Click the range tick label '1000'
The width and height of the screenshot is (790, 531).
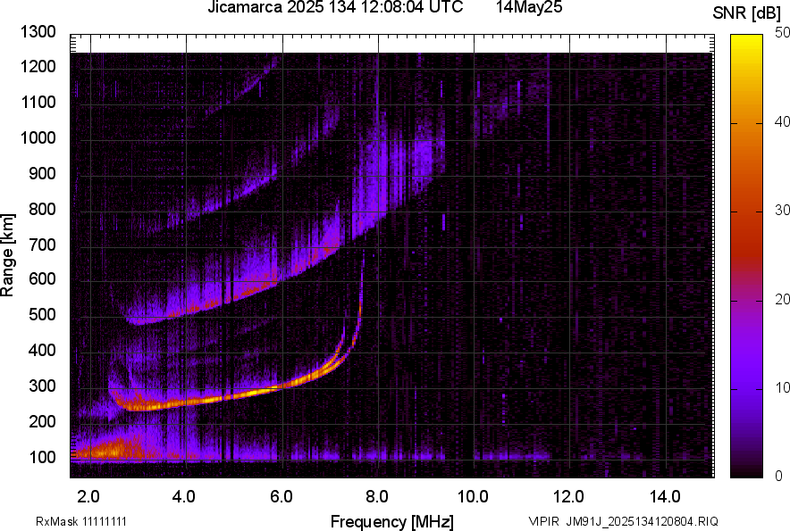tap(38, 137)
